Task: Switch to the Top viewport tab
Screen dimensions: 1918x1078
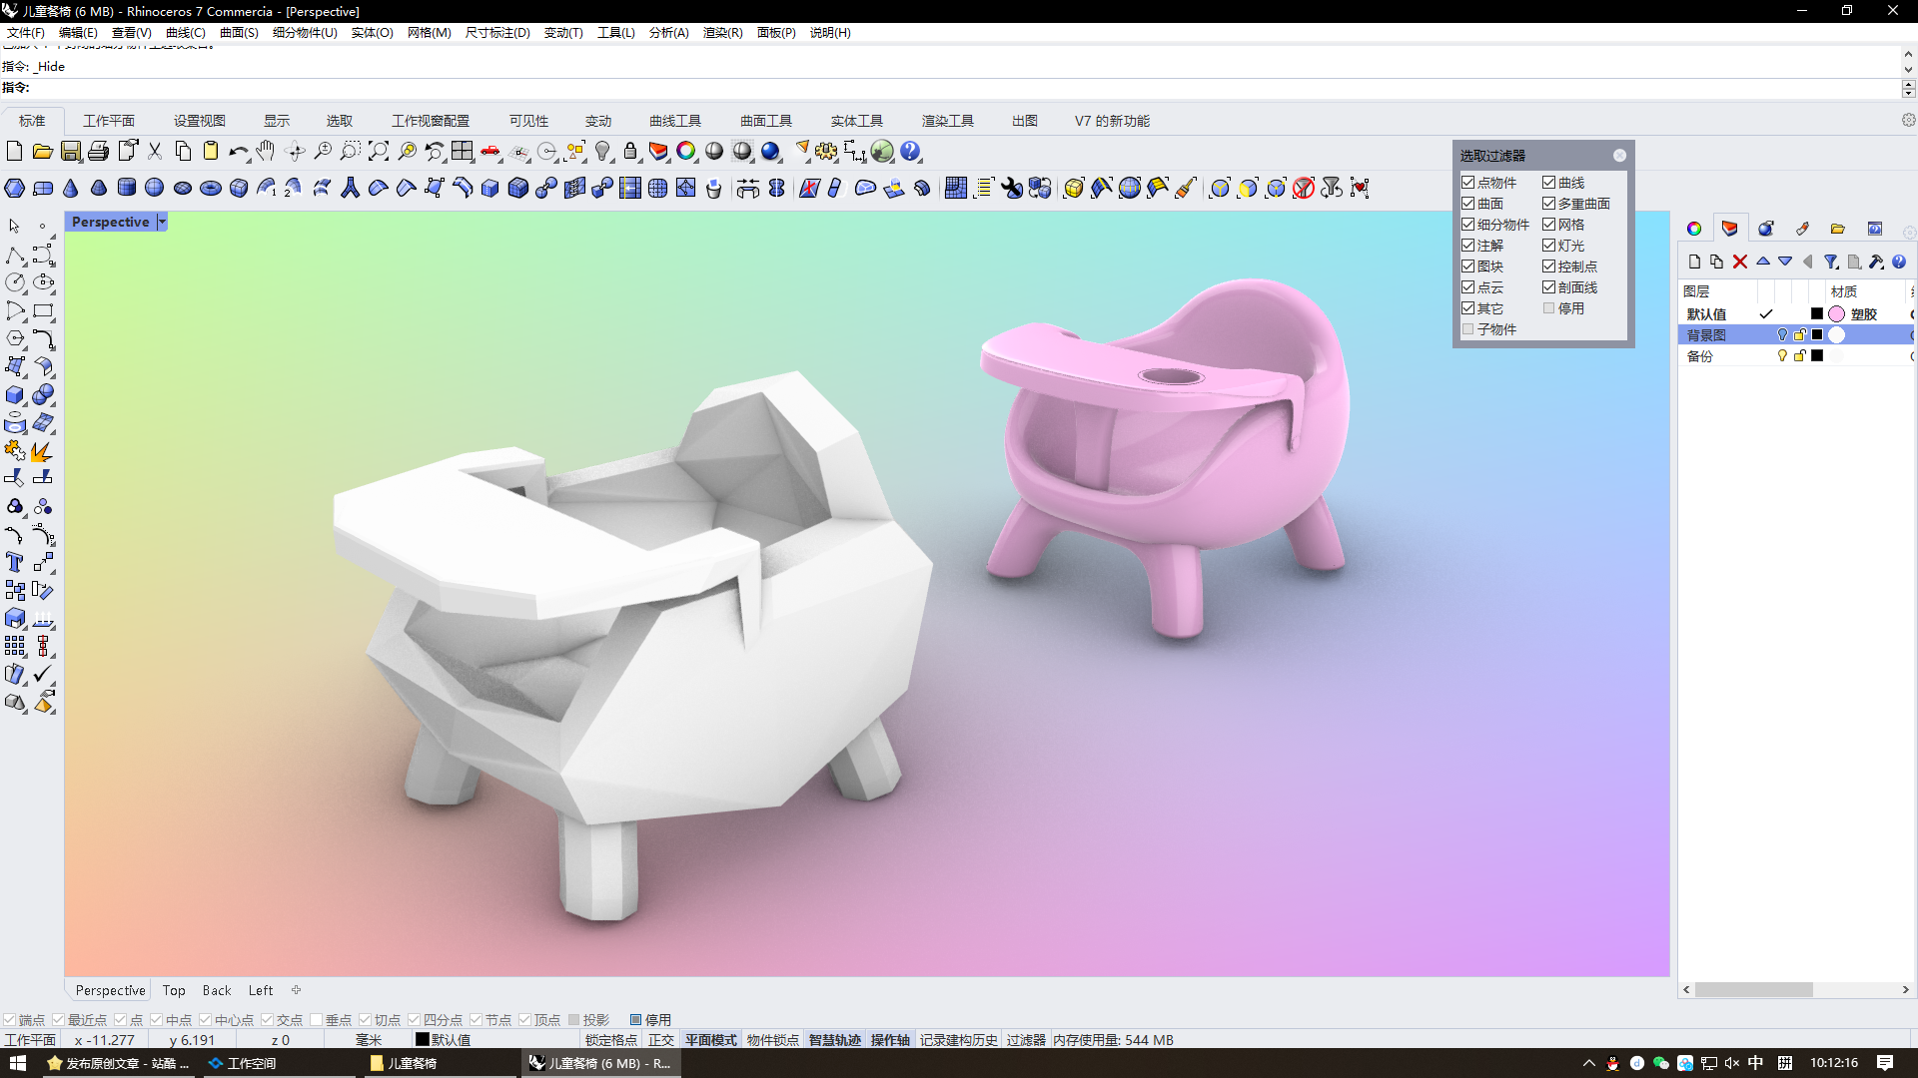Action: pos(174,990)
